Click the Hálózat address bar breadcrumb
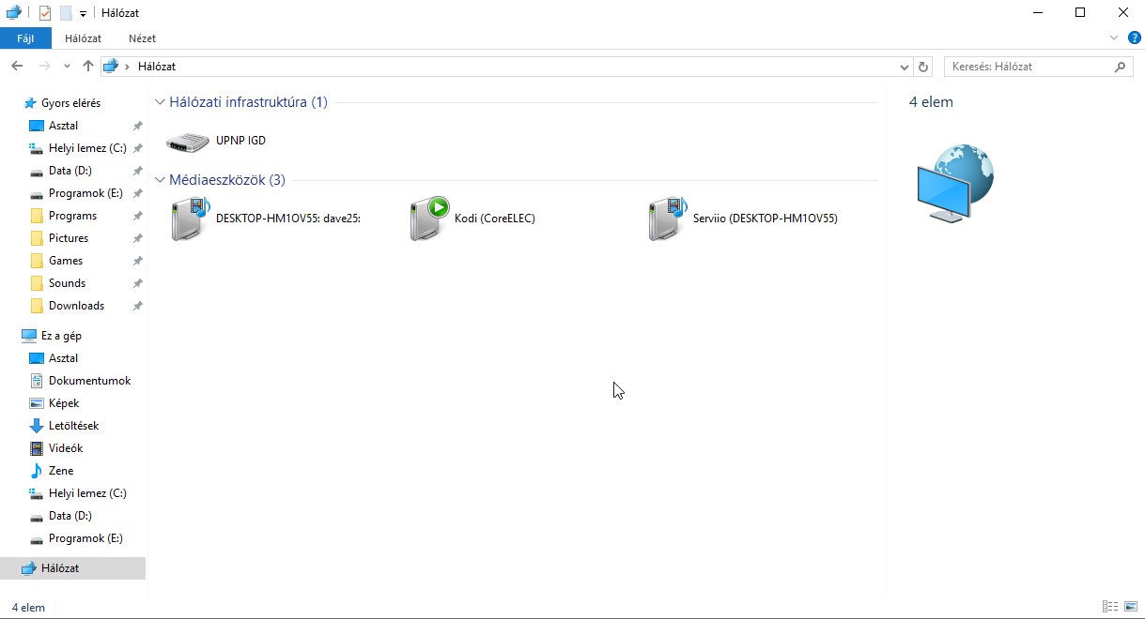1145x619 pixels. click(x=156, y=67)
